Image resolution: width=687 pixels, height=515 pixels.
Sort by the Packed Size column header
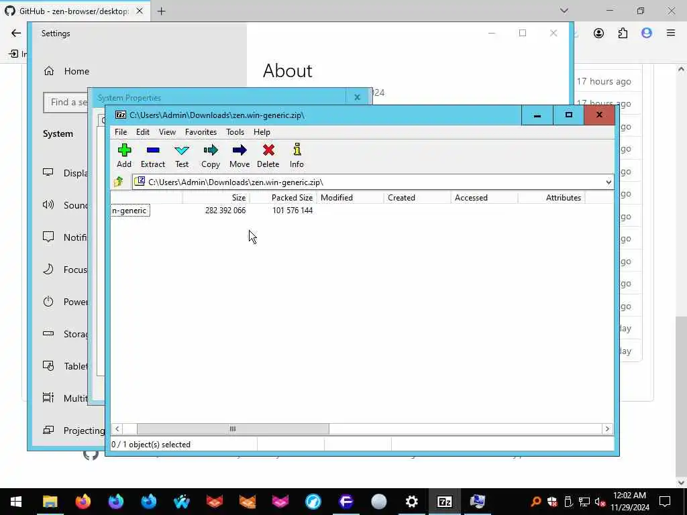tap(284, 198)
